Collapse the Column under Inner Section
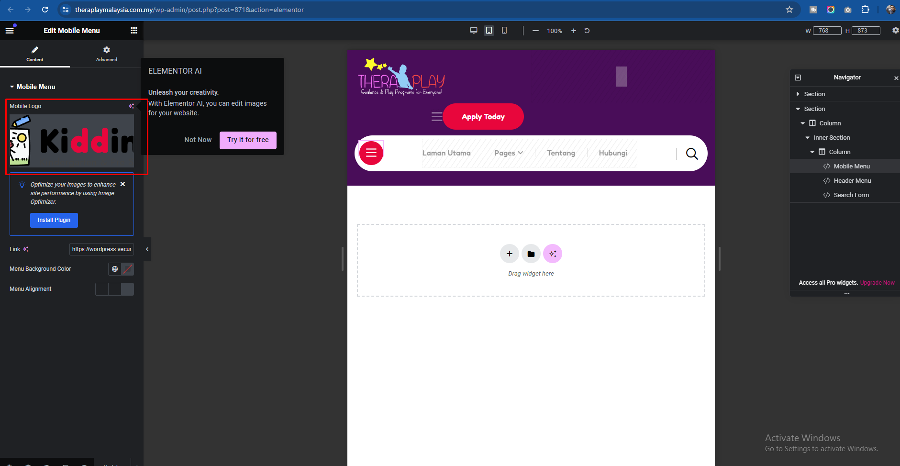 coord(812,152)
